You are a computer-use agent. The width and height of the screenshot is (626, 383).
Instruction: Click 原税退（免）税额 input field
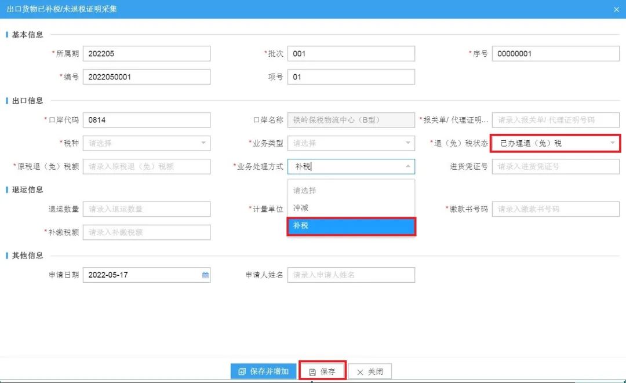pos(147,166)
